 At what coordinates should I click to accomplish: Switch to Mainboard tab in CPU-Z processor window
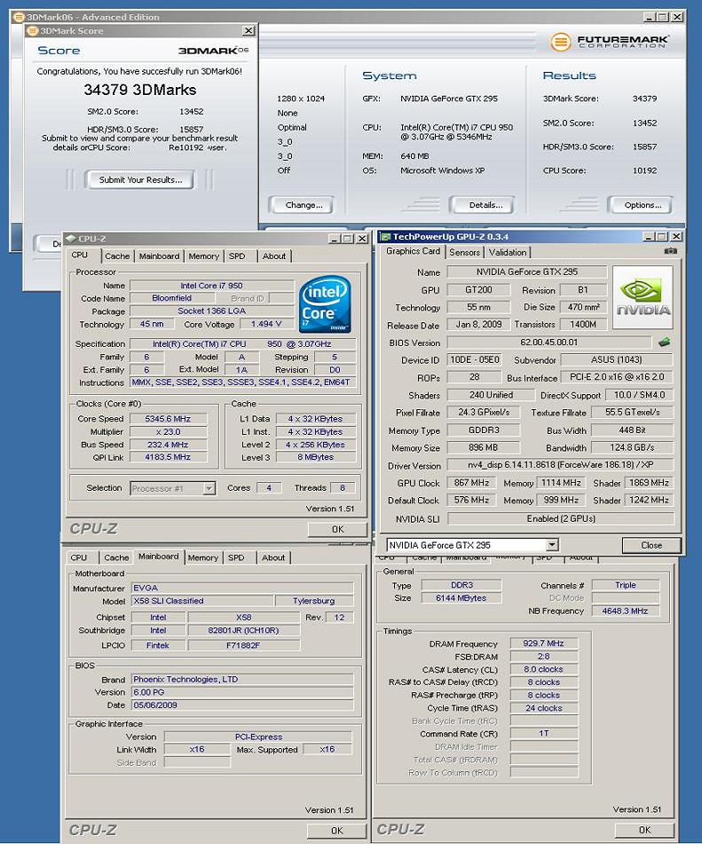(159, 256)
